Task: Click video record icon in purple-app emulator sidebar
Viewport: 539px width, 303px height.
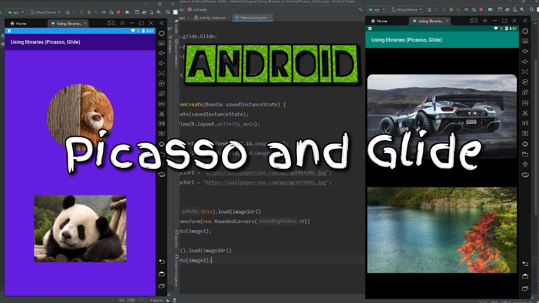Action: point(162,124)
